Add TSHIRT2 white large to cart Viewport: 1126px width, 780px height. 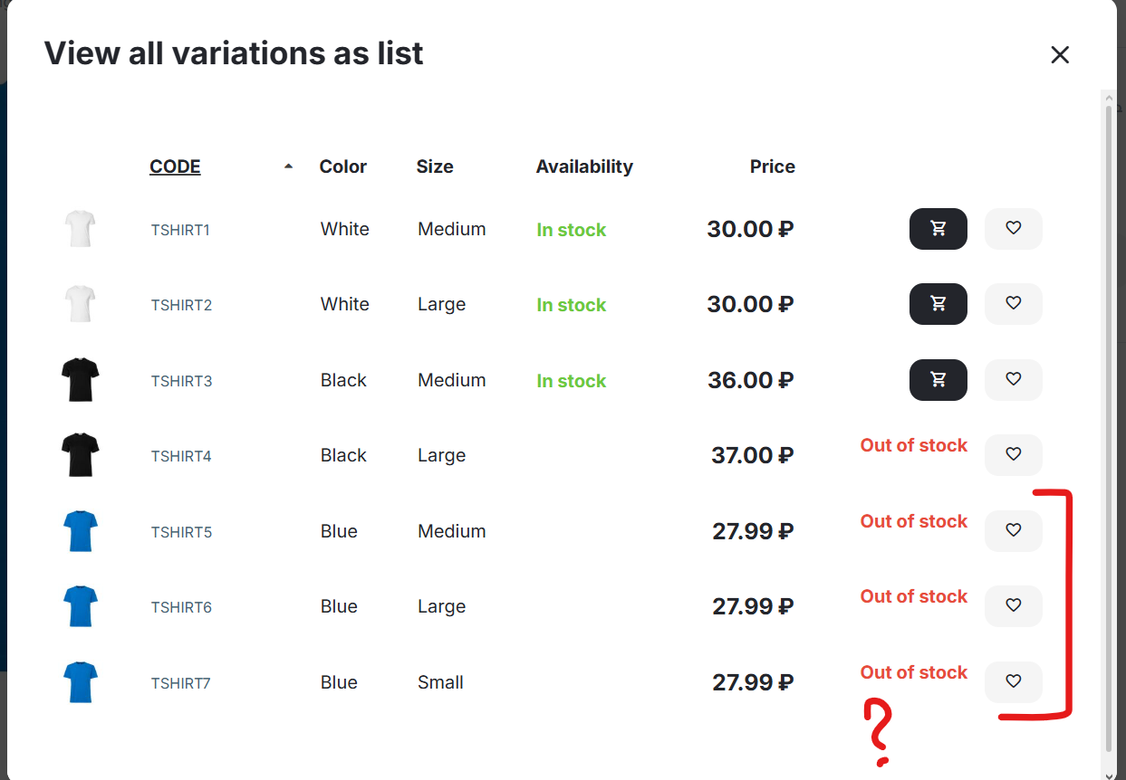click(x=938, y=304)
